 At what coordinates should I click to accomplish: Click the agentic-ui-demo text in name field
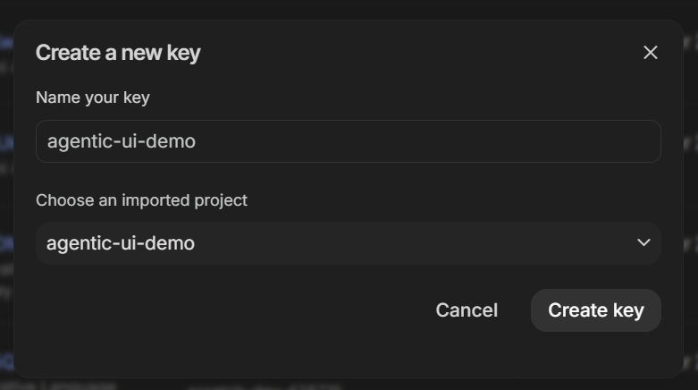point(121,141)
